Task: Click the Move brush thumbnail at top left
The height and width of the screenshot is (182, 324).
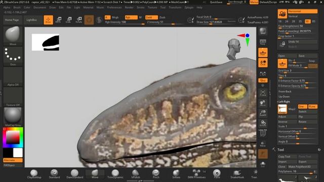Action: pyautogui.click(x=13, y=35)
